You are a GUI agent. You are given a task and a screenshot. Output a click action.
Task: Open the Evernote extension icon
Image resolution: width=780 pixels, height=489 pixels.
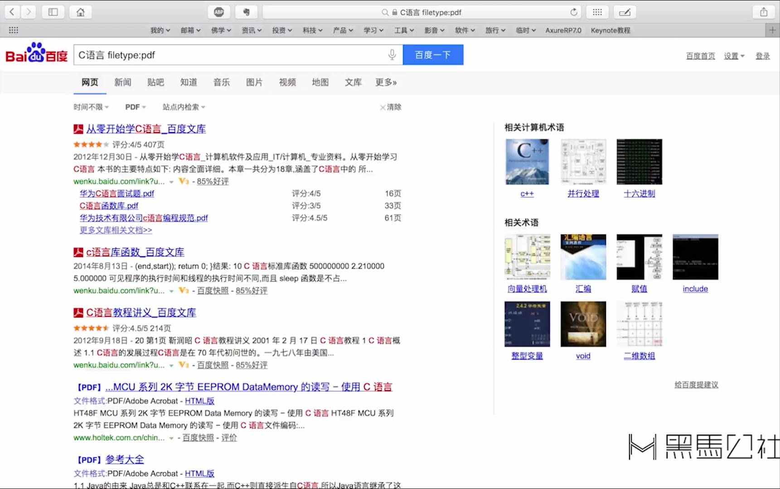point(247,12)
